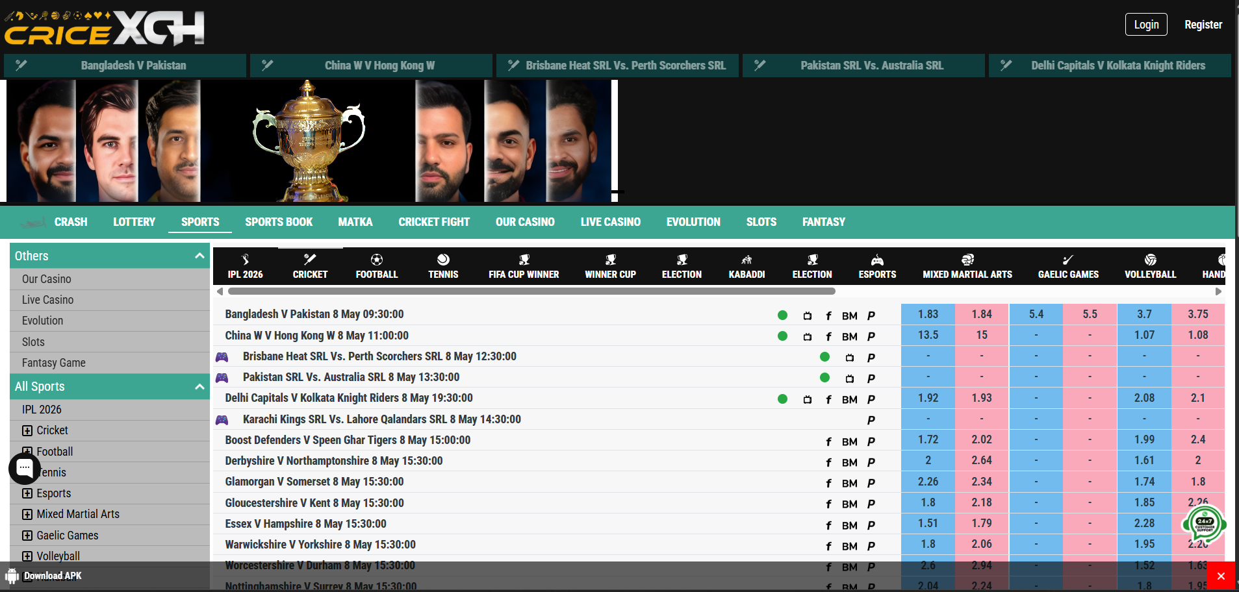Collapse the All Sports sidebar section
The image size is (1239, 592).
pos(199,386)
